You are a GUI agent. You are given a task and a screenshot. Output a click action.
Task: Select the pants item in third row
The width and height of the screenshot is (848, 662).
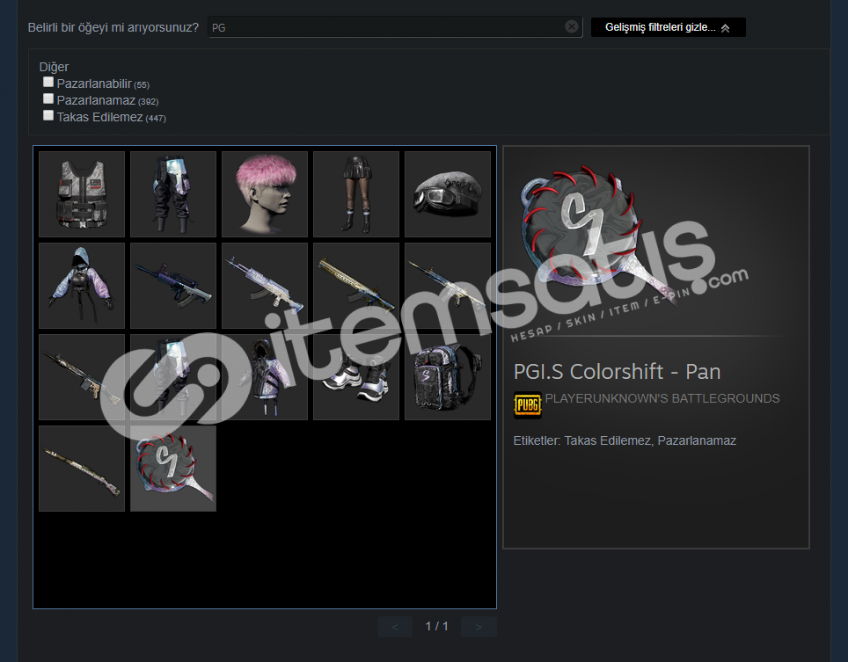click(x=173, y=376)
